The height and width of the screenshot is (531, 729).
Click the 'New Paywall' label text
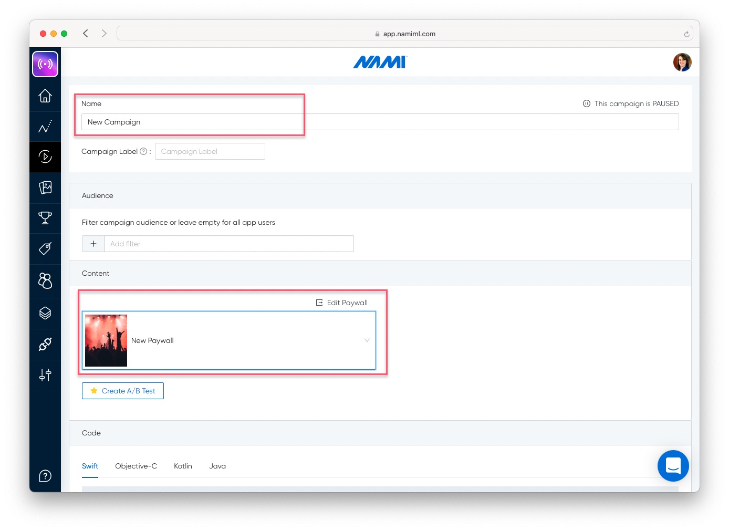click(152, 340)
